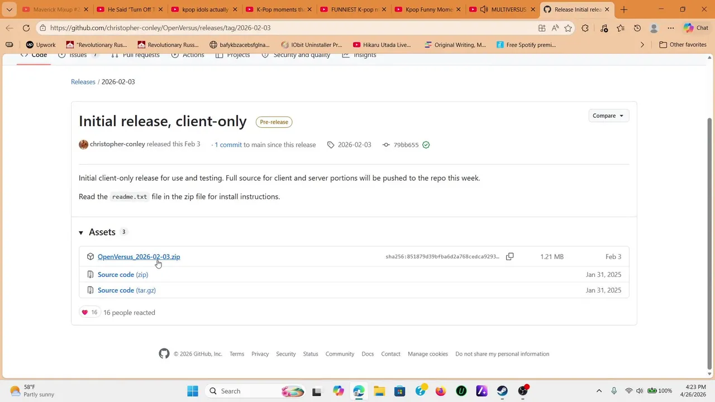Click the GitHub logo in the footer
Screen dimensions: 715x402
(164, 354)
